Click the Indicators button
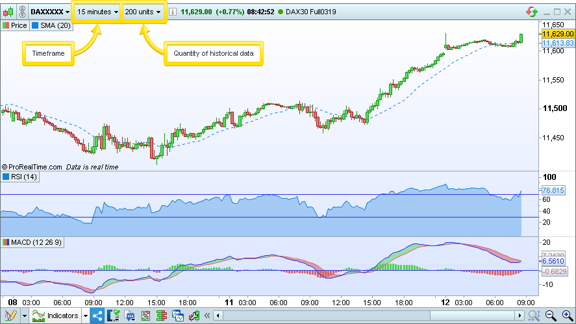The width and height of the screenshot is (576, 324). pos(56,316)
